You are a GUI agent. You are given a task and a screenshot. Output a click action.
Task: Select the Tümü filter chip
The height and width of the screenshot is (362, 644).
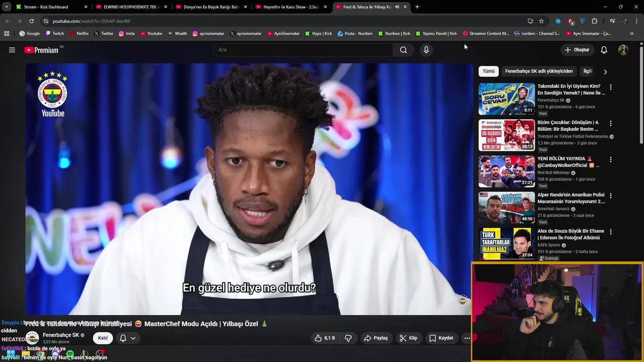pos(489,71)
